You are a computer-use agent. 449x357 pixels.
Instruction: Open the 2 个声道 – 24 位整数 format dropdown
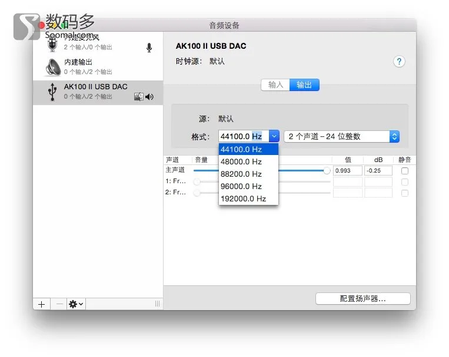(x=341, y=136)
